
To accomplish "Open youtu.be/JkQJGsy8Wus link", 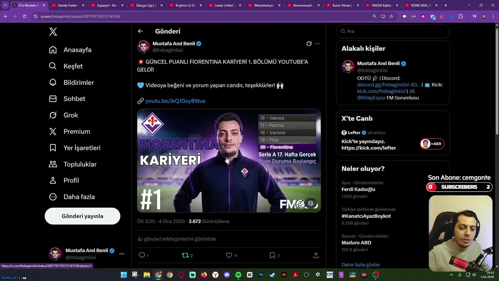I will pos(175,101).
